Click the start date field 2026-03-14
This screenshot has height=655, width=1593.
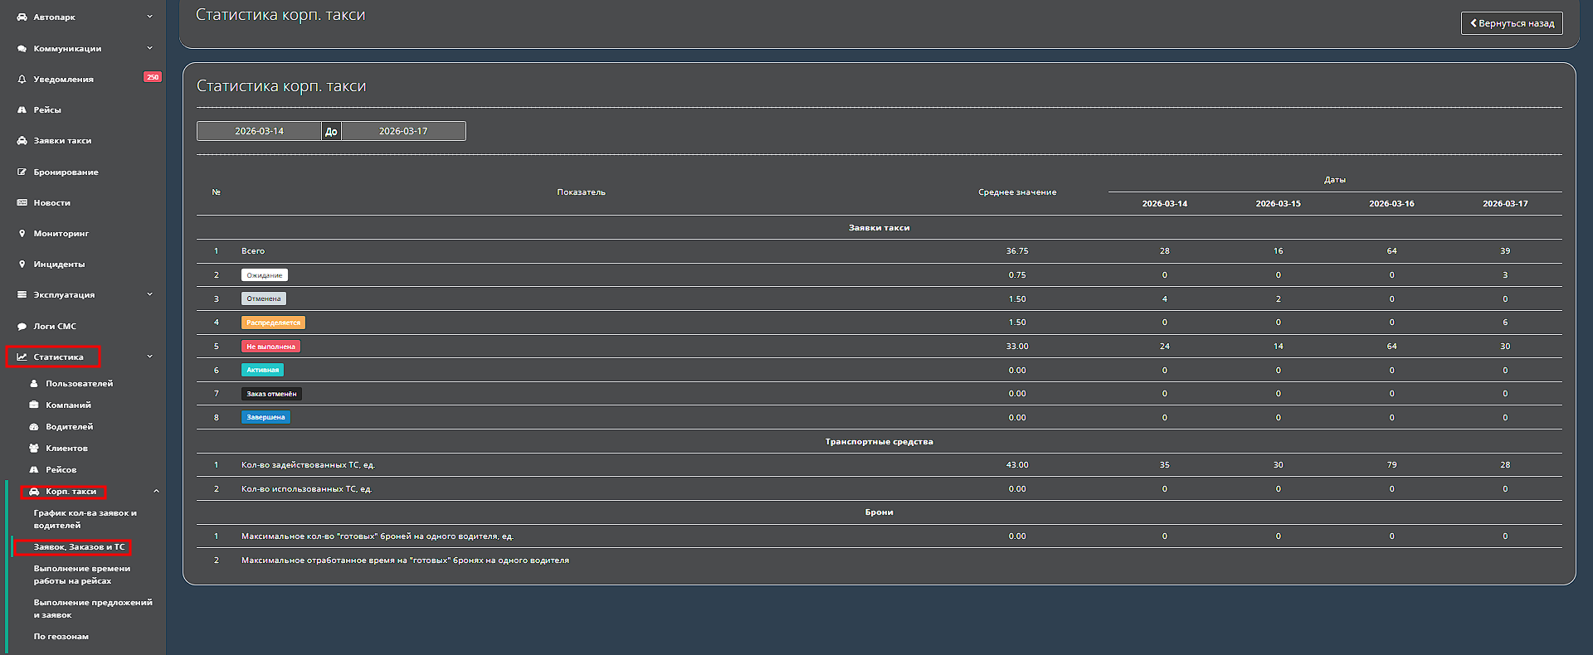pyautogui.click(x=259, y=131)
